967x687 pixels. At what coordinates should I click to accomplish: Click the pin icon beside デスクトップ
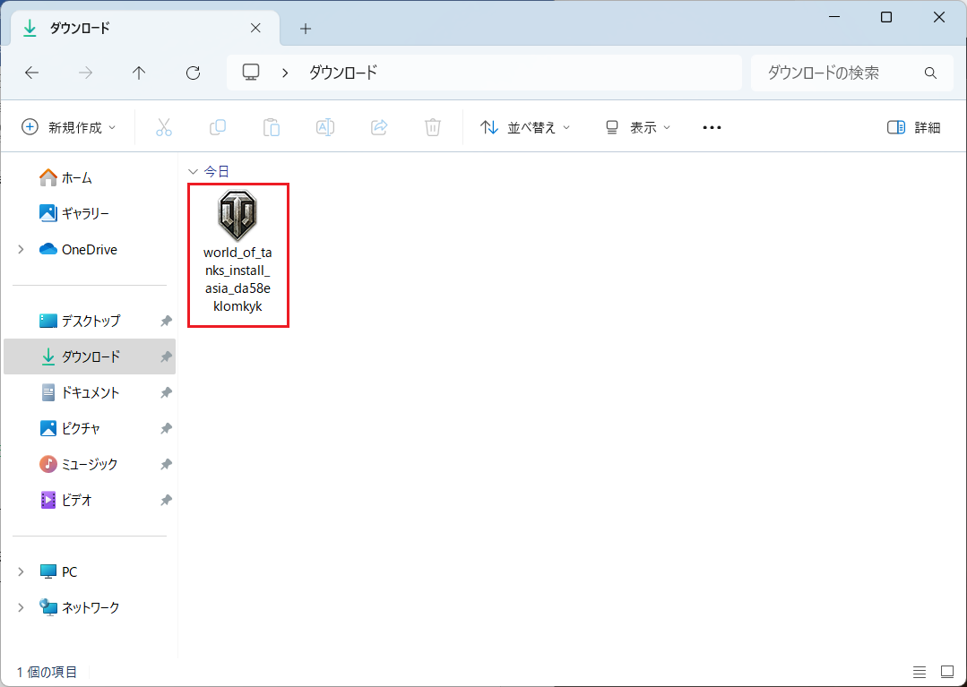pyautogui.click(x=166, y=321)
